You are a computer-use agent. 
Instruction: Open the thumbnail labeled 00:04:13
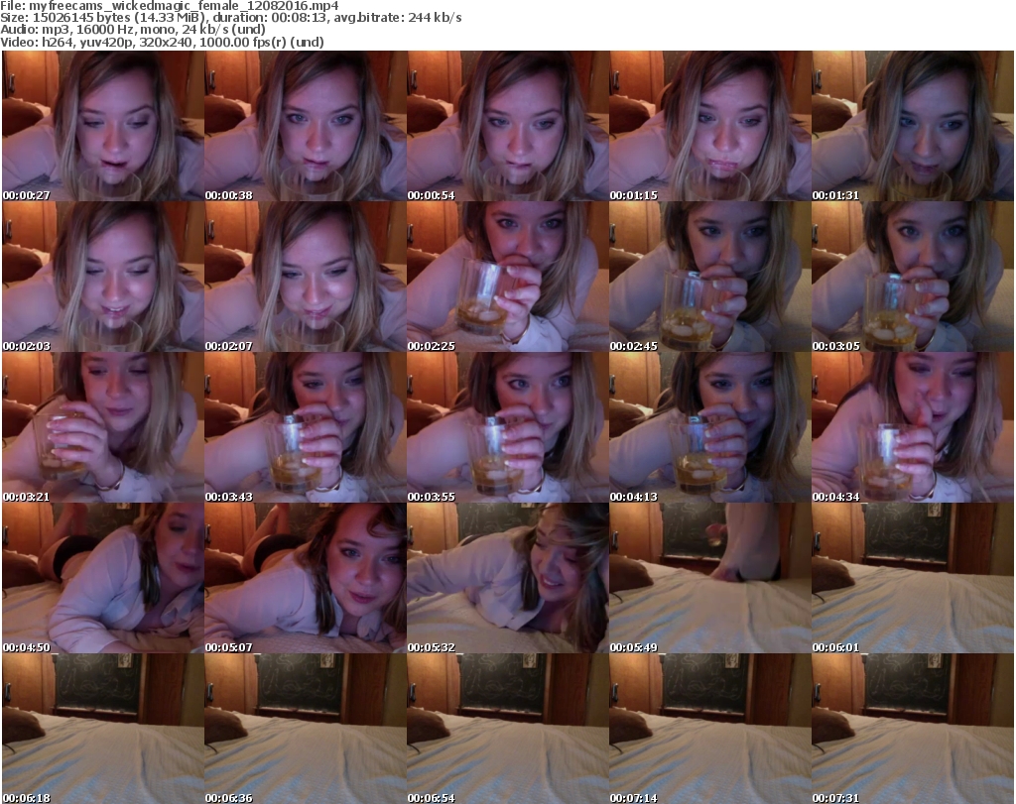click(710, 427)
